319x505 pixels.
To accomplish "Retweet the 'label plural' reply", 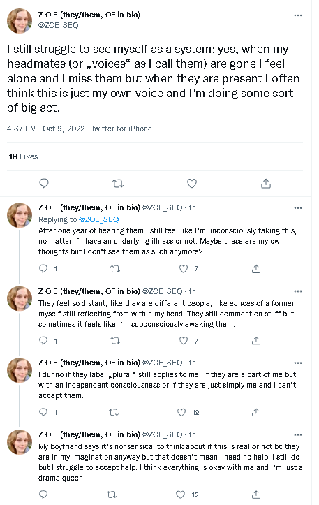I will click(114, 412).
